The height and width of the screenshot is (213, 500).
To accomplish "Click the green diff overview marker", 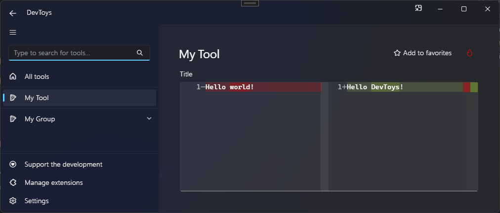I will pos(474,87).
